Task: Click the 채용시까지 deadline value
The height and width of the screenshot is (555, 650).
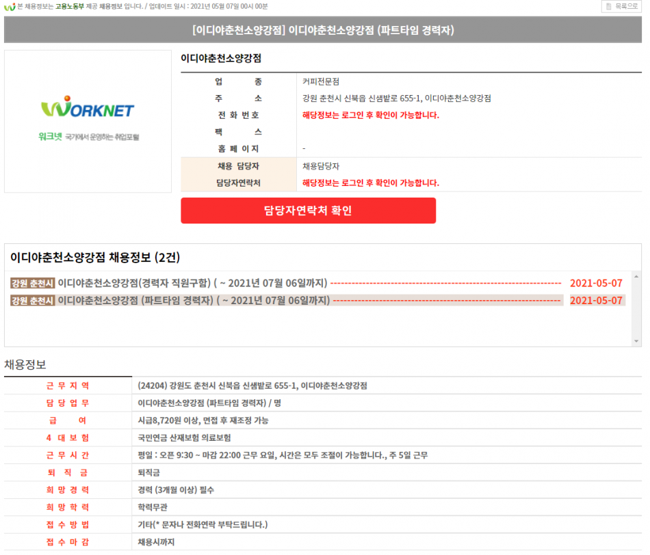Action: tap(156, 543)
